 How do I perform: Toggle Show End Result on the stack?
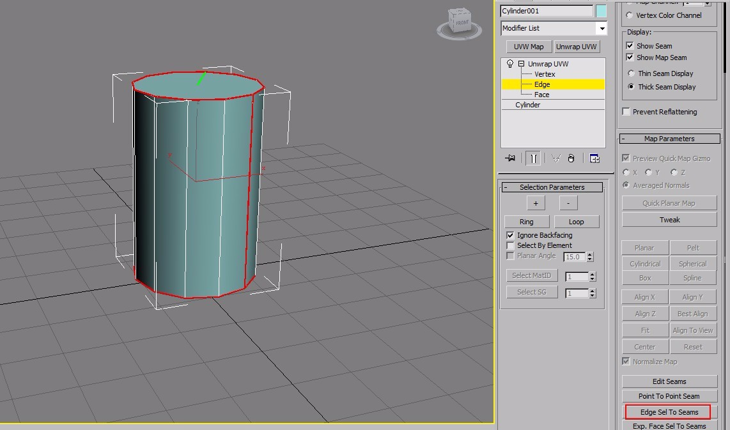533,158
